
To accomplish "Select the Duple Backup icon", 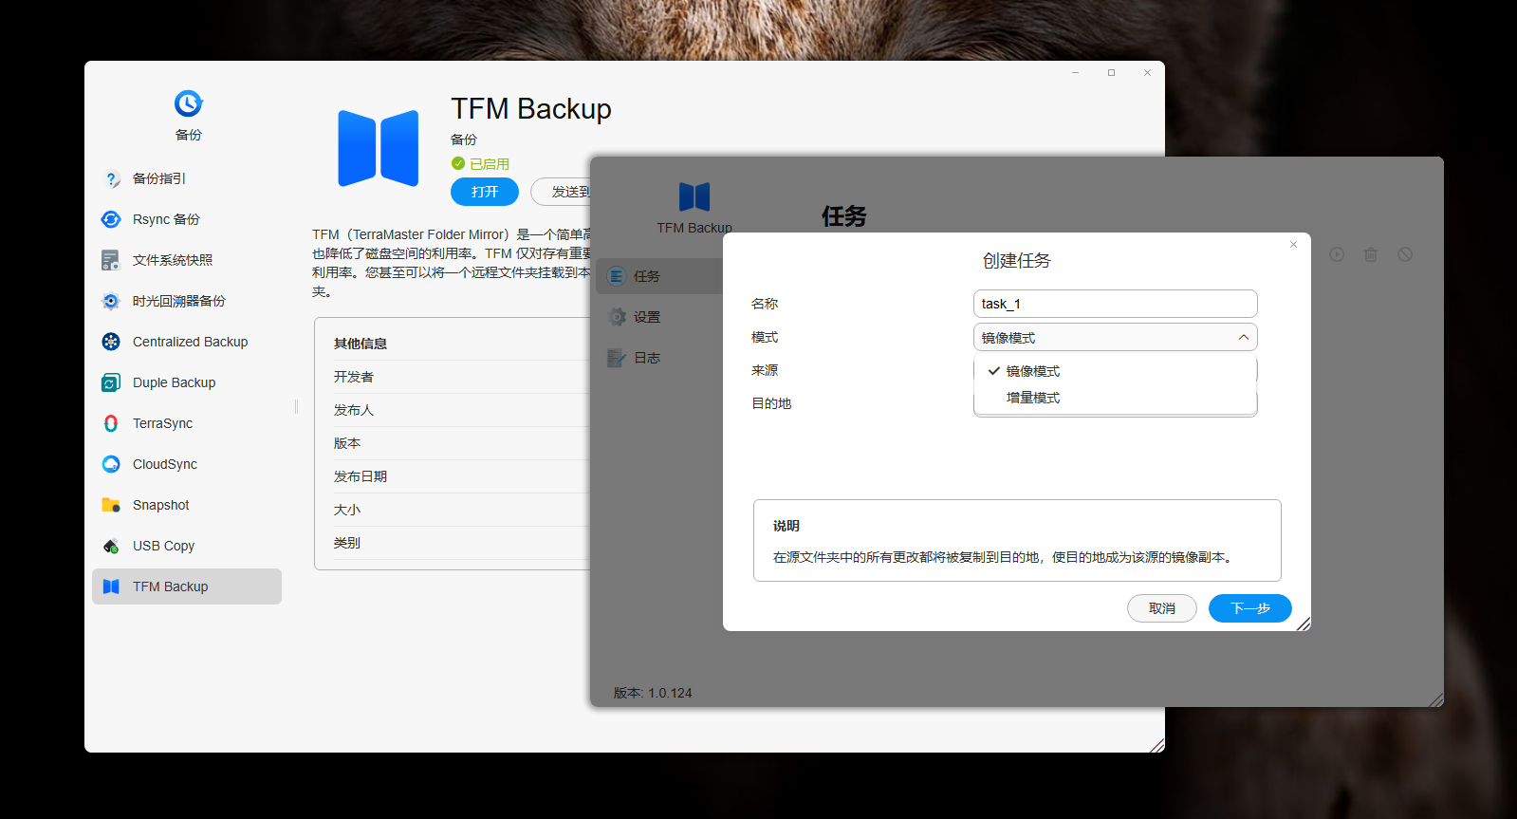I will coord(111,382).
